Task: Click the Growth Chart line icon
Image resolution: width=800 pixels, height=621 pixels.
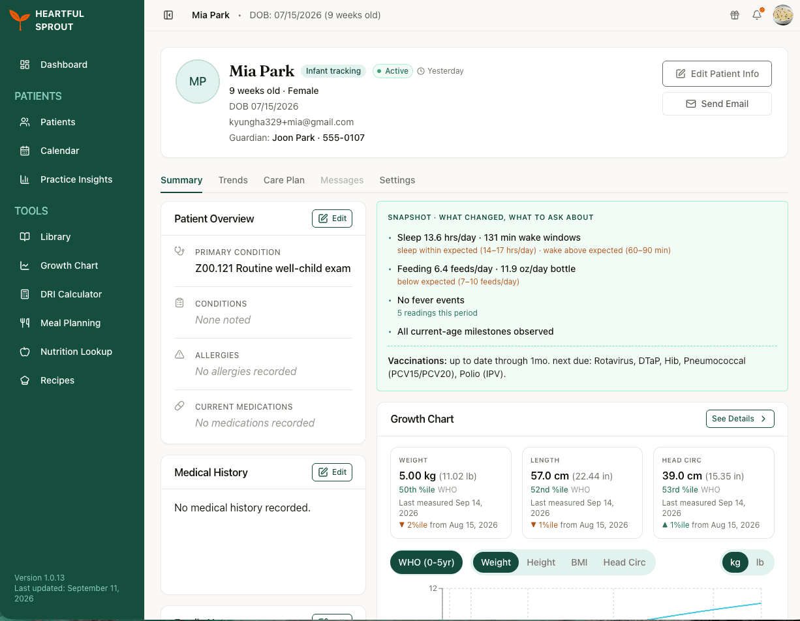Action: click(25, 265)
